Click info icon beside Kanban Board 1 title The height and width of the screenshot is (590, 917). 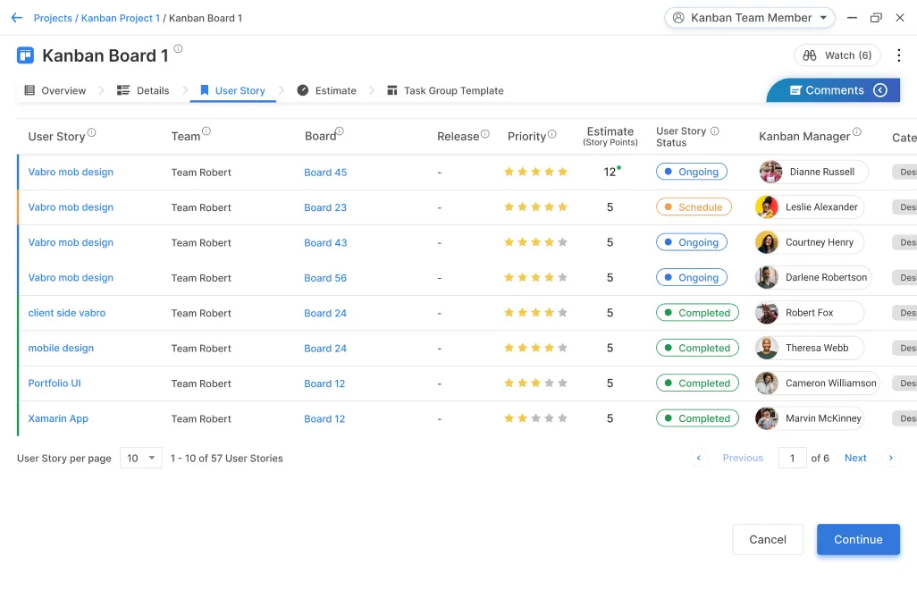click(x=178, y=49)
